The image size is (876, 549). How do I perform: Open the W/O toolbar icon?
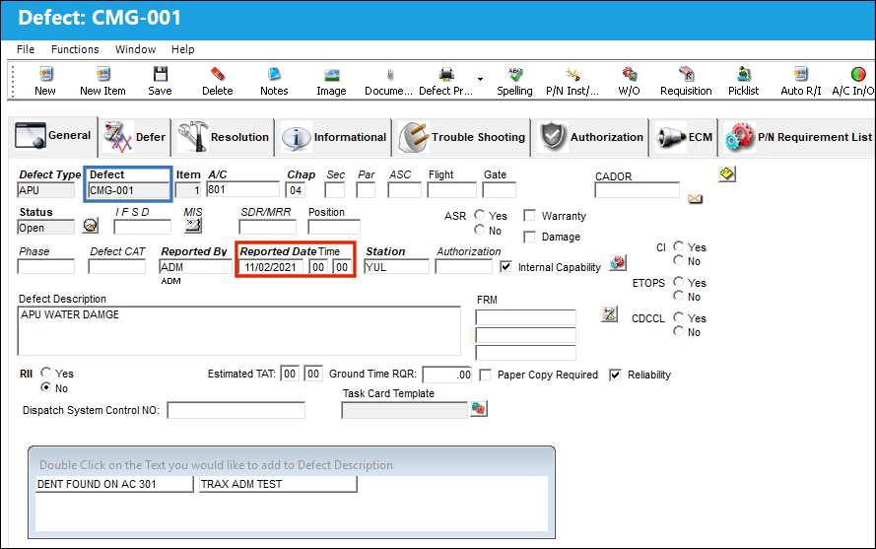[x=630, y=81]
